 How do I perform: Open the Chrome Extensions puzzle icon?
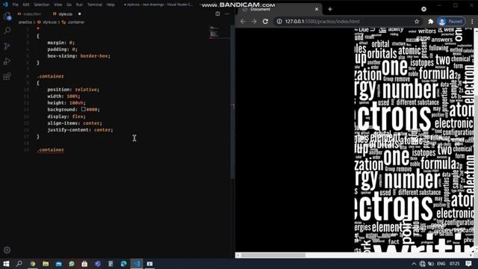[430, 22]
